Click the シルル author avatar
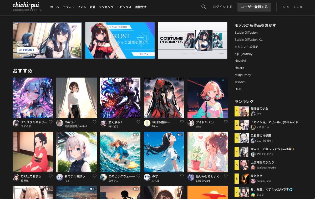This screenshot has width=315, height=199. pyautogui.click(x=147, y=177)
